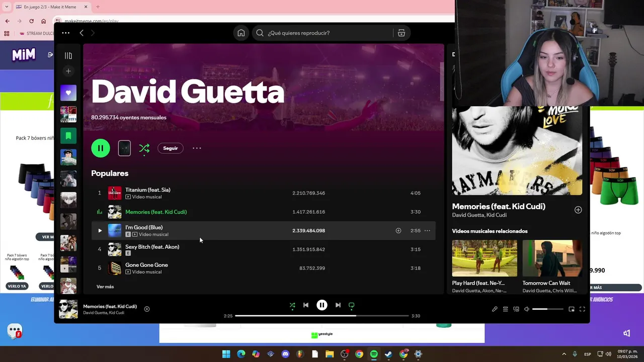Reload the browser page
The height and width of the screenshot is (362, 644).
(31, 21)
